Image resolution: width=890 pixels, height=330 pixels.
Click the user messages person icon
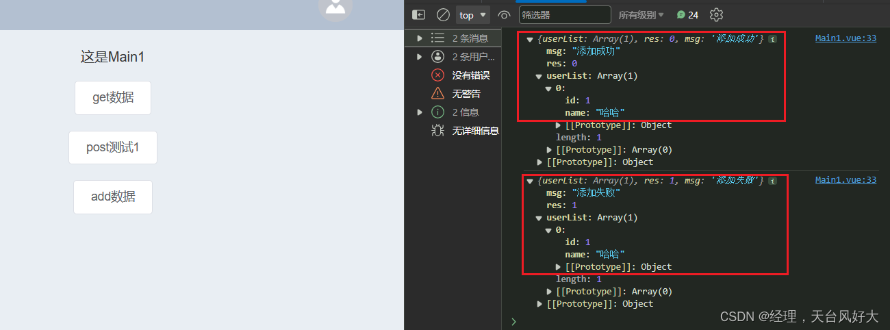pyautogui.click(x=437, y=56)
